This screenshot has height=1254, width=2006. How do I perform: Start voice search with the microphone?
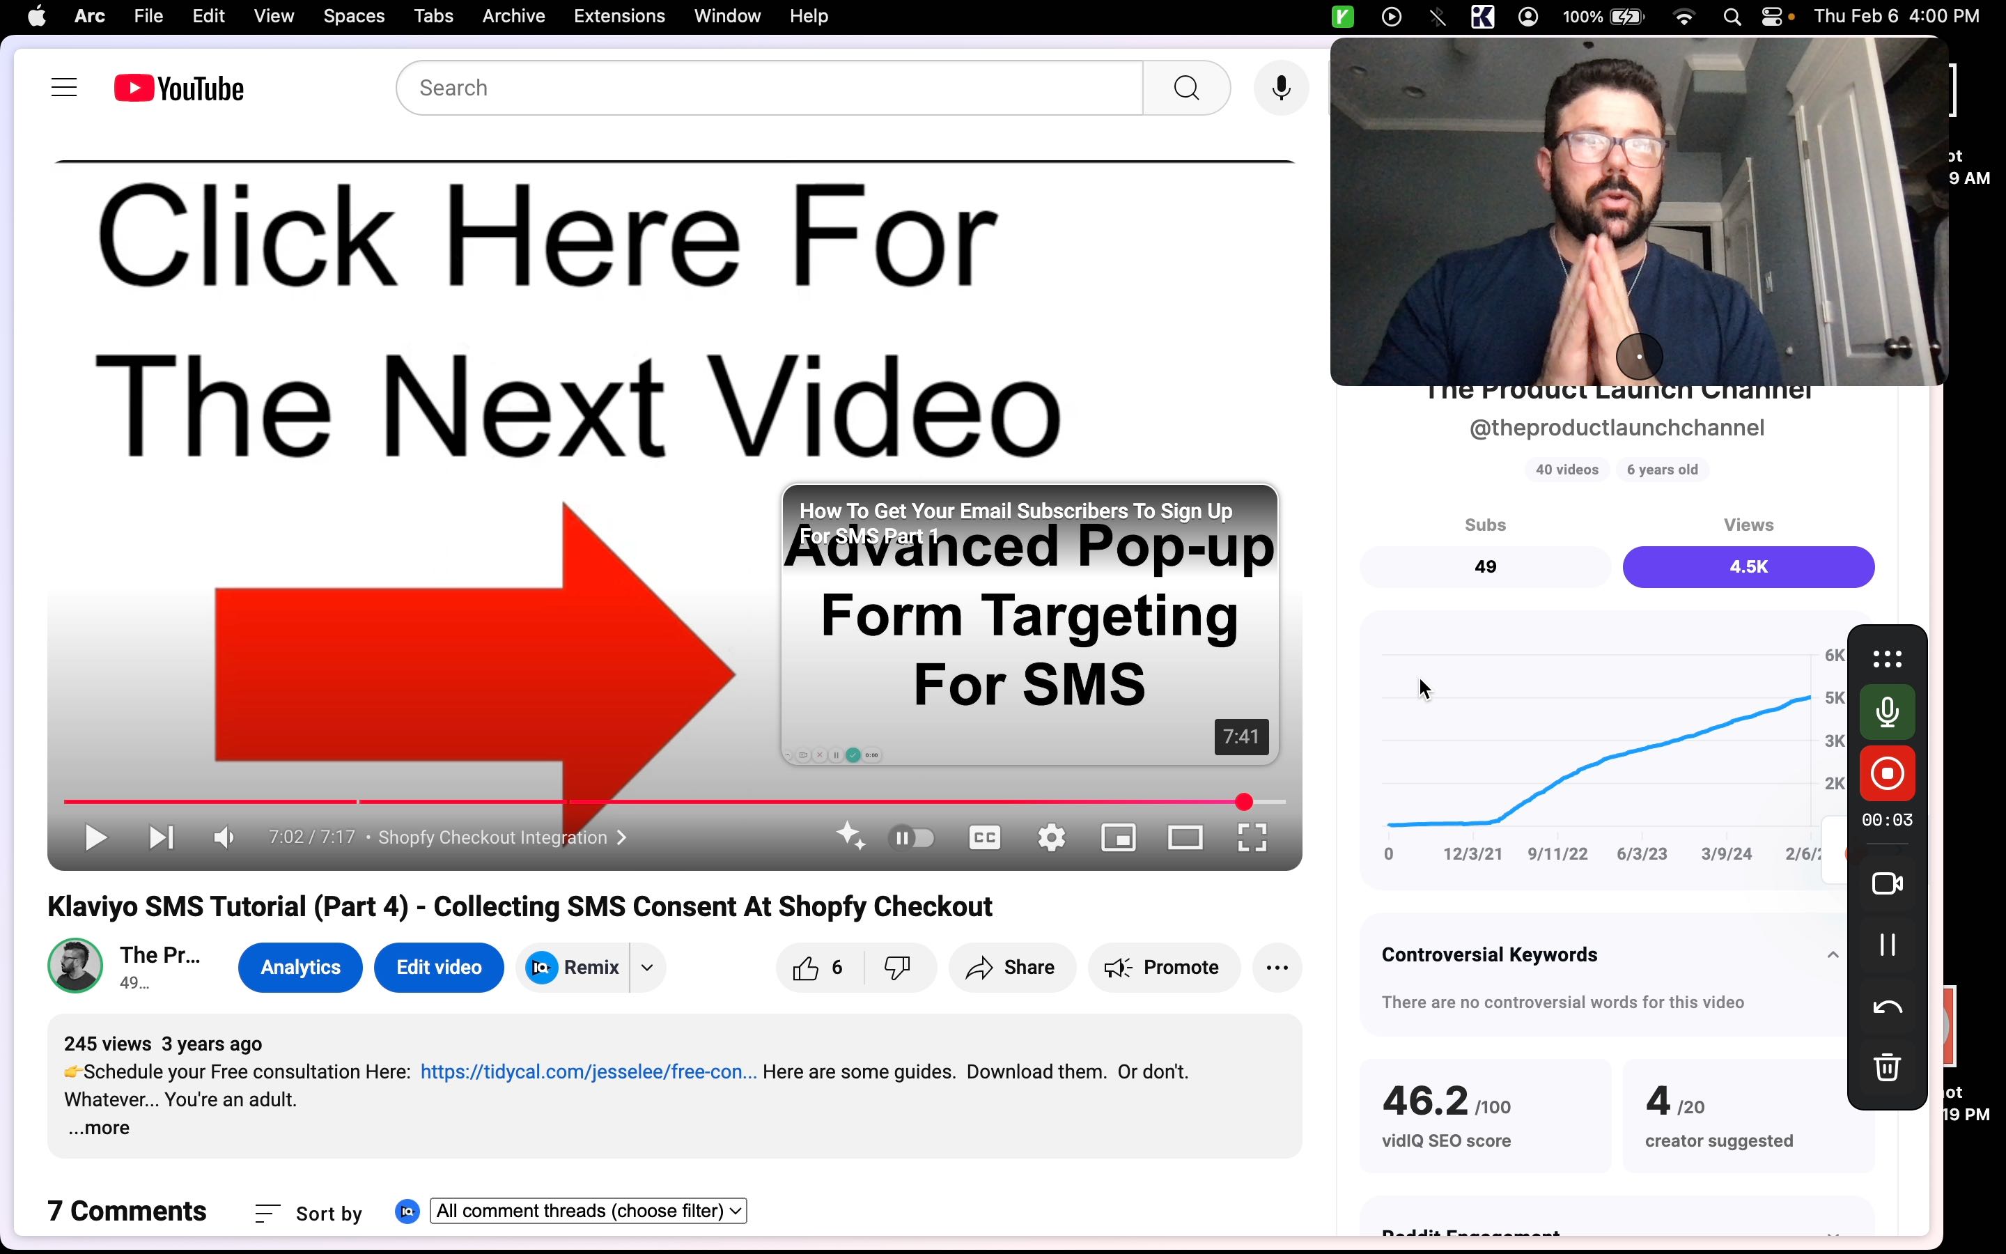1281,88
